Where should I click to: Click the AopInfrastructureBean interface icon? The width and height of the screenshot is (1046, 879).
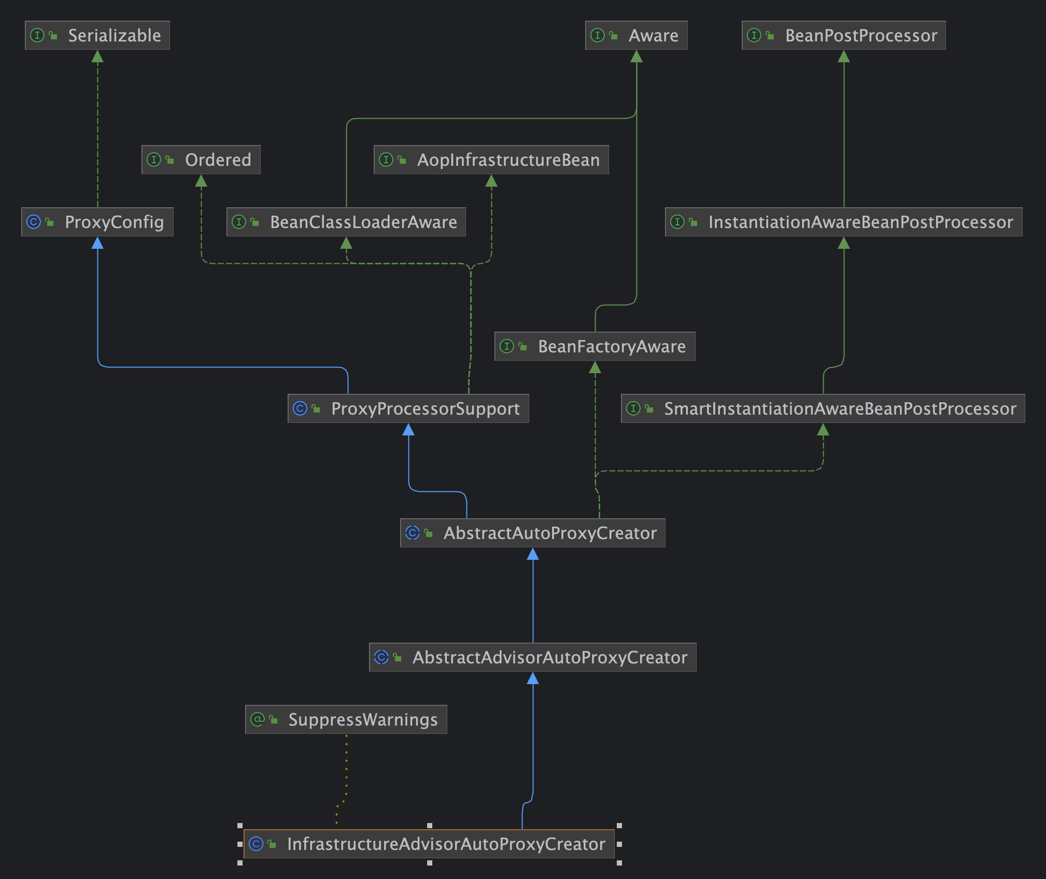point(386,160)
